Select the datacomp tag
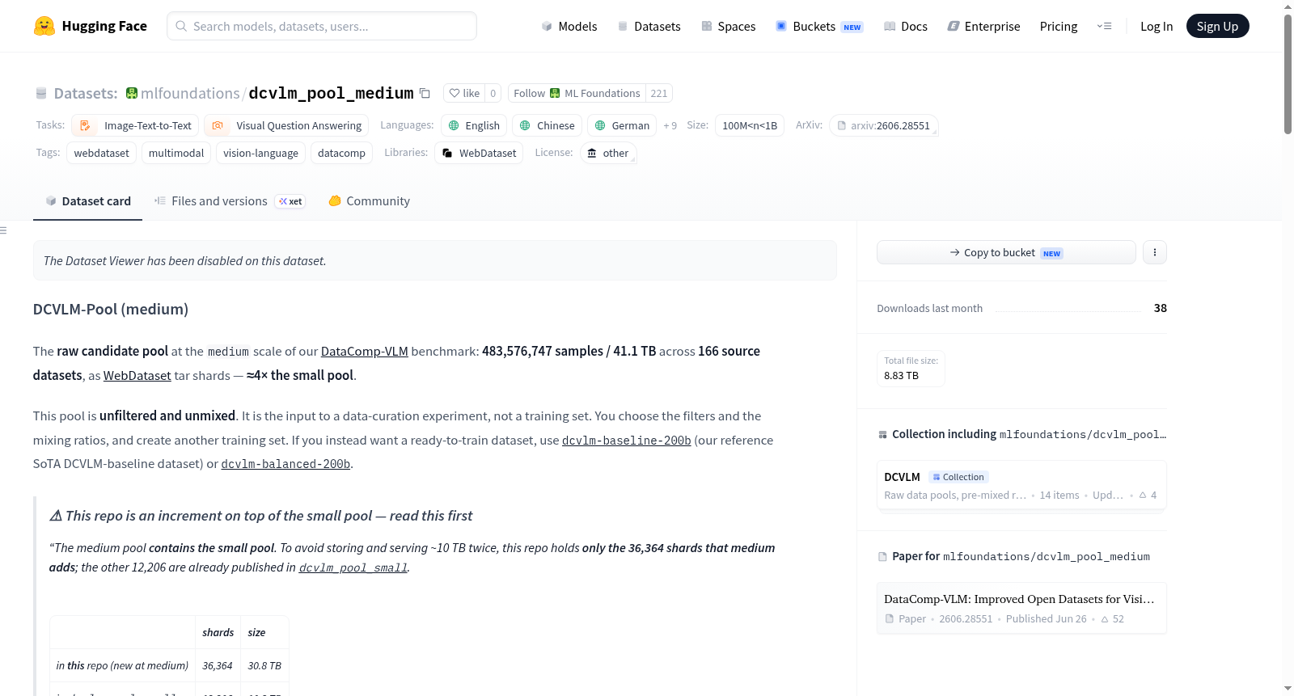1294x696 pixels. (341, 153)
